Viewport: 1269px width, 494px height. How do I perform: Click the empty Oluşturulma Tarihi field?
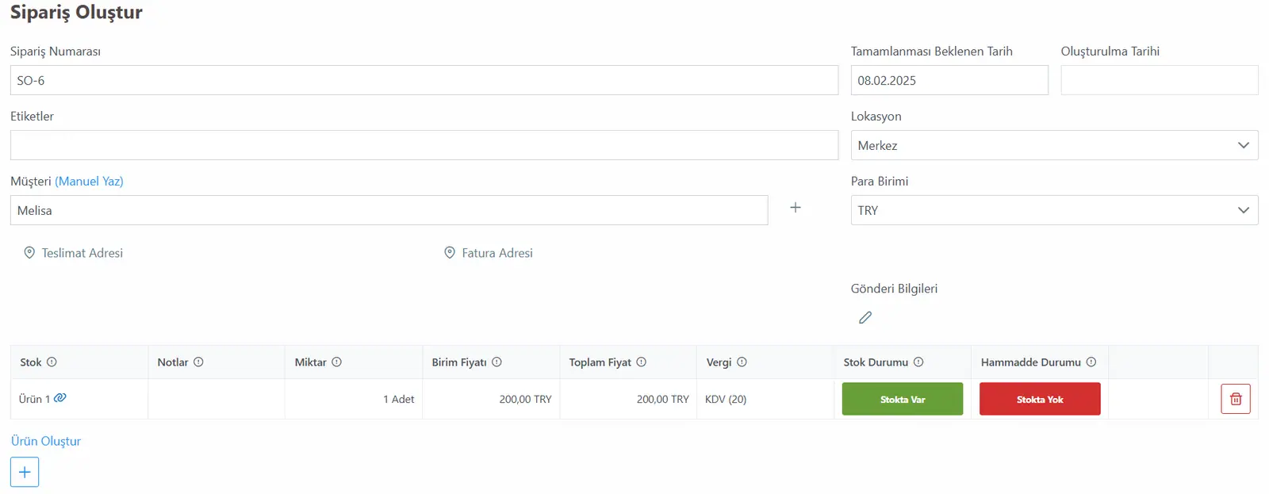pyautogui.click(x=1160, y=80)
